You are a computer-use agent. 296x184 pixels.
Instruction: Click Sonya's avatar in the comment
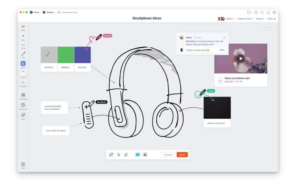[182, 38]
